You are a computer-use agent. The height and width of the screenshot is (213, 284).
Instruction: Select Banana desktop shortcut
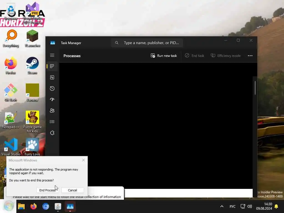pos(32,93)
